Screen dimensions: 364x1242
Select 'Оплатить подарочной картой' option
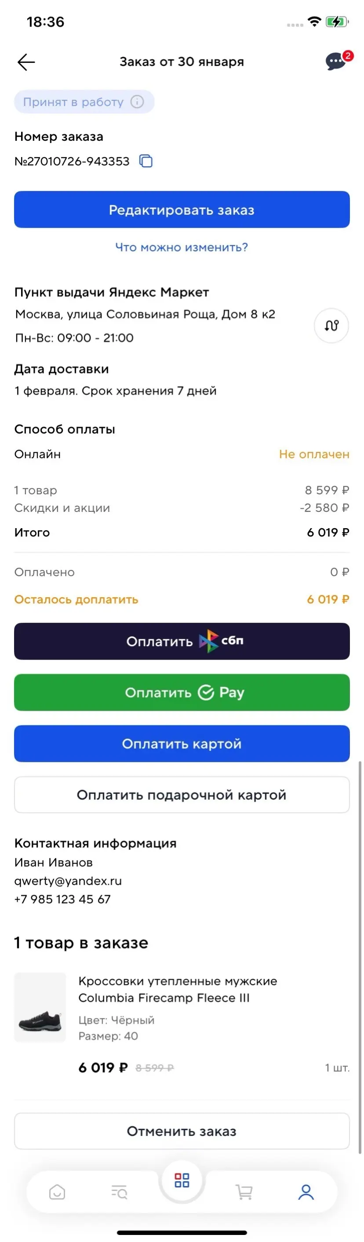[x=182, y=794]
